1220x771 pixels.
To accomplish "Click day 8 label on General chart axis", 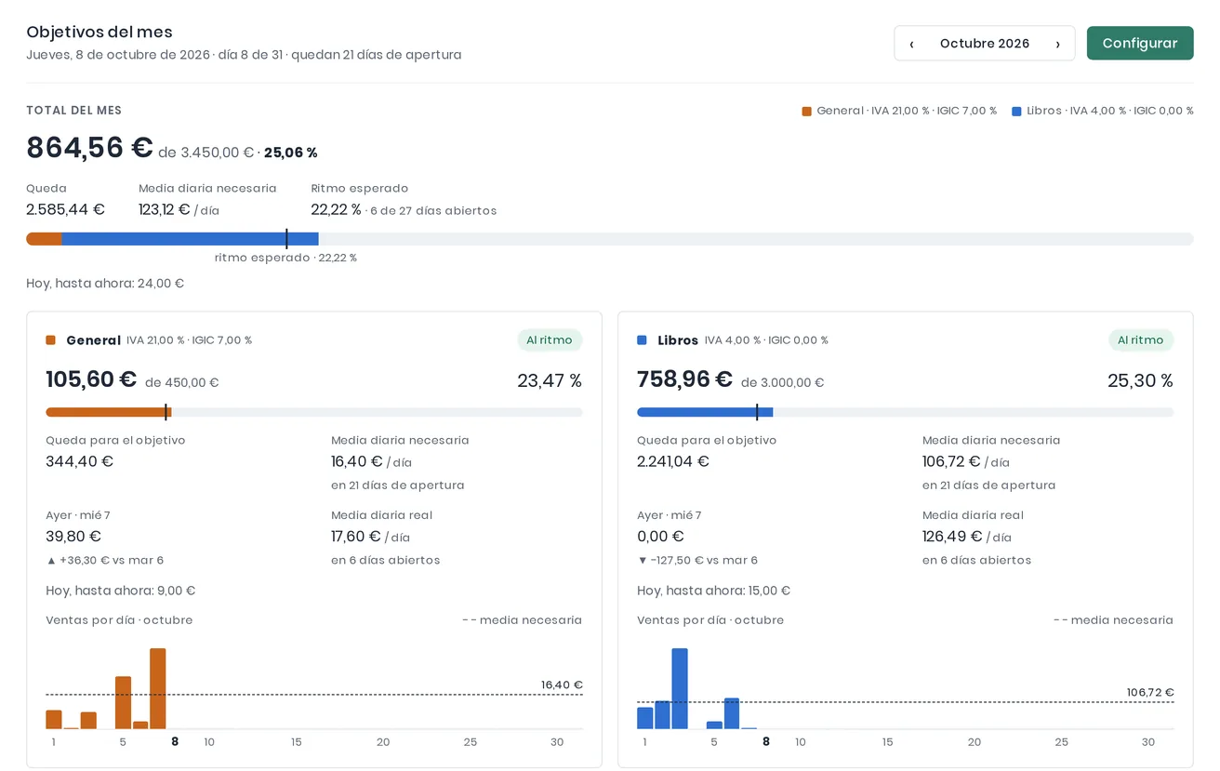I will (x=175, y=742).
